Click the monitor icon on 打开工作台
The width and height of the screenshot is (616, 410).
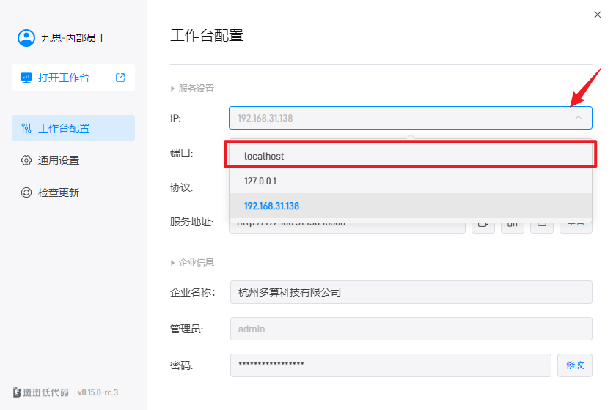click(26, 78)
